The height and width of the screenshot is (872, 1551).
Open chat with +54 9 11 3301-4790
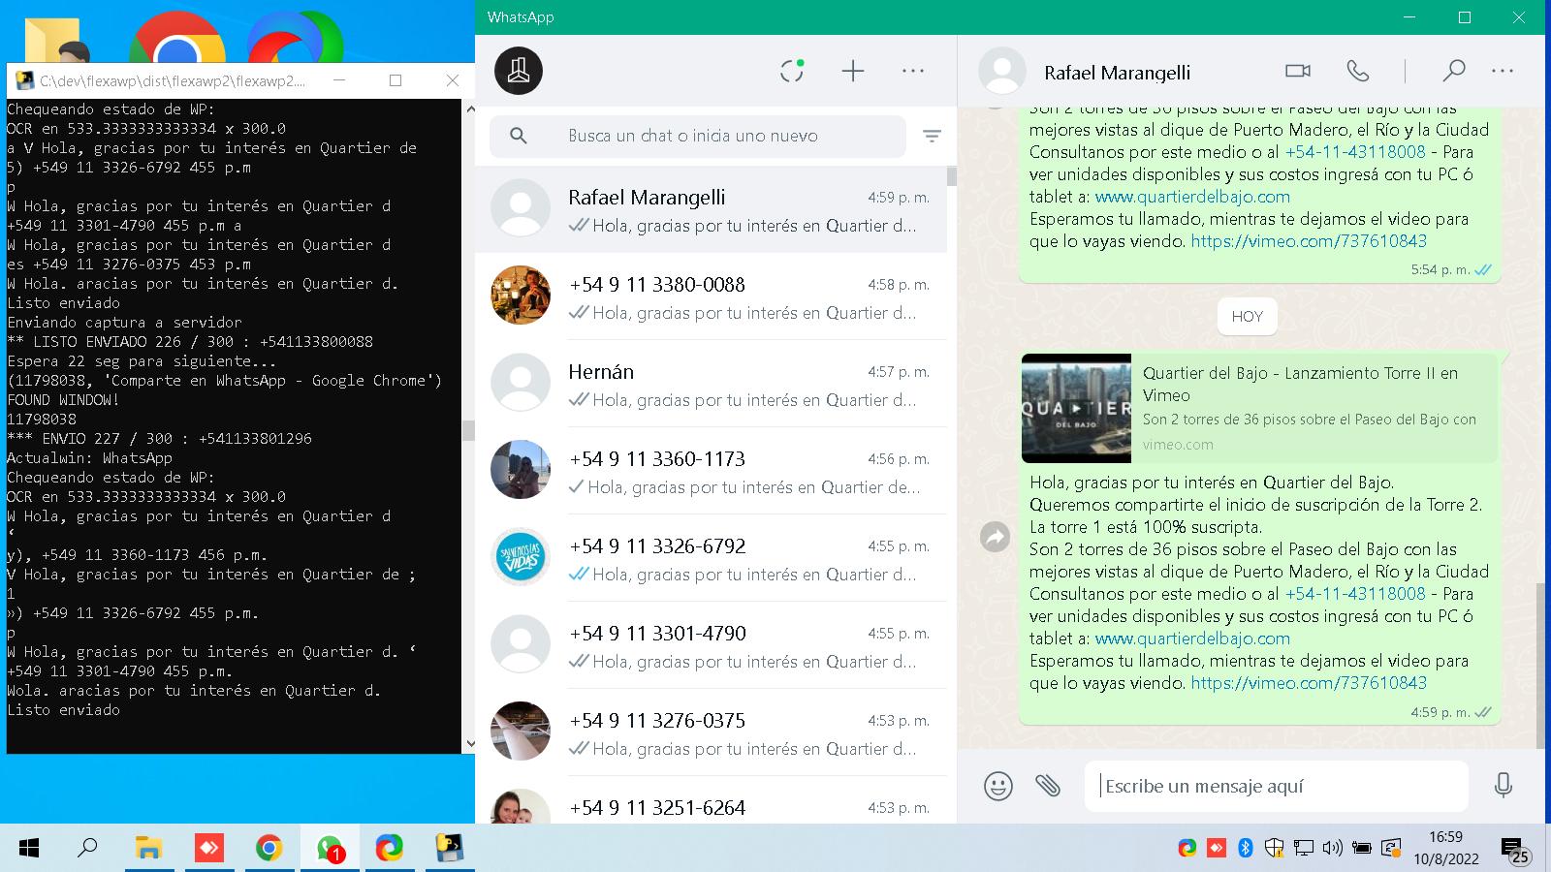pyautogui.click(x=711, y=645)
